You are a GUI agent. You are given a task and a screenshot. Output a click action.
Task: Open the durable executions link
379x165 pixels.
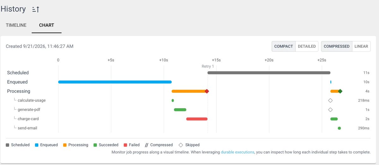click(238, 152)
